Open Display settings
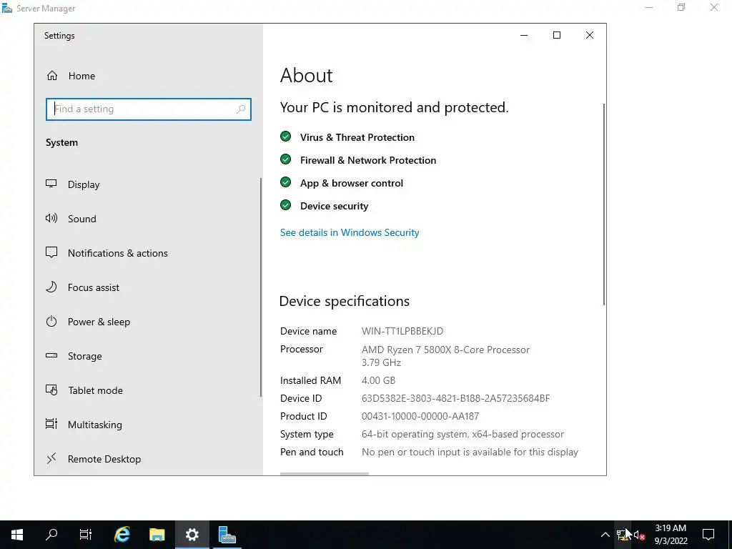 coord(84,184)
